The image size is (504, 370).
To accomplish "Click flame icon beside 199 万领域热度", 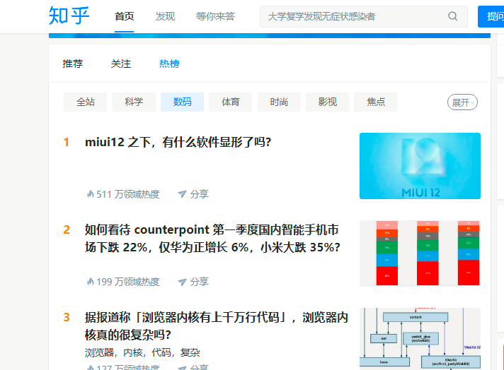I will (x=91, y=282).
